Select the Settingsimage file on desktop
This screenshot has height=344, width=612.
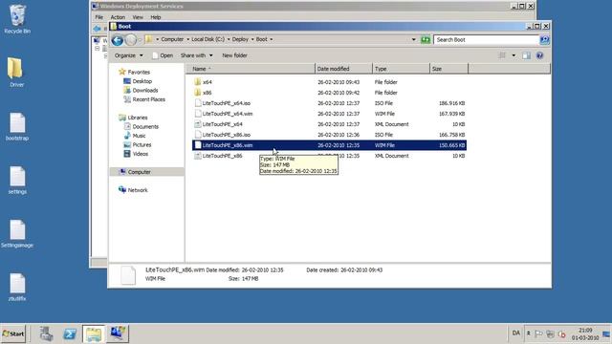tap(17, 233)
